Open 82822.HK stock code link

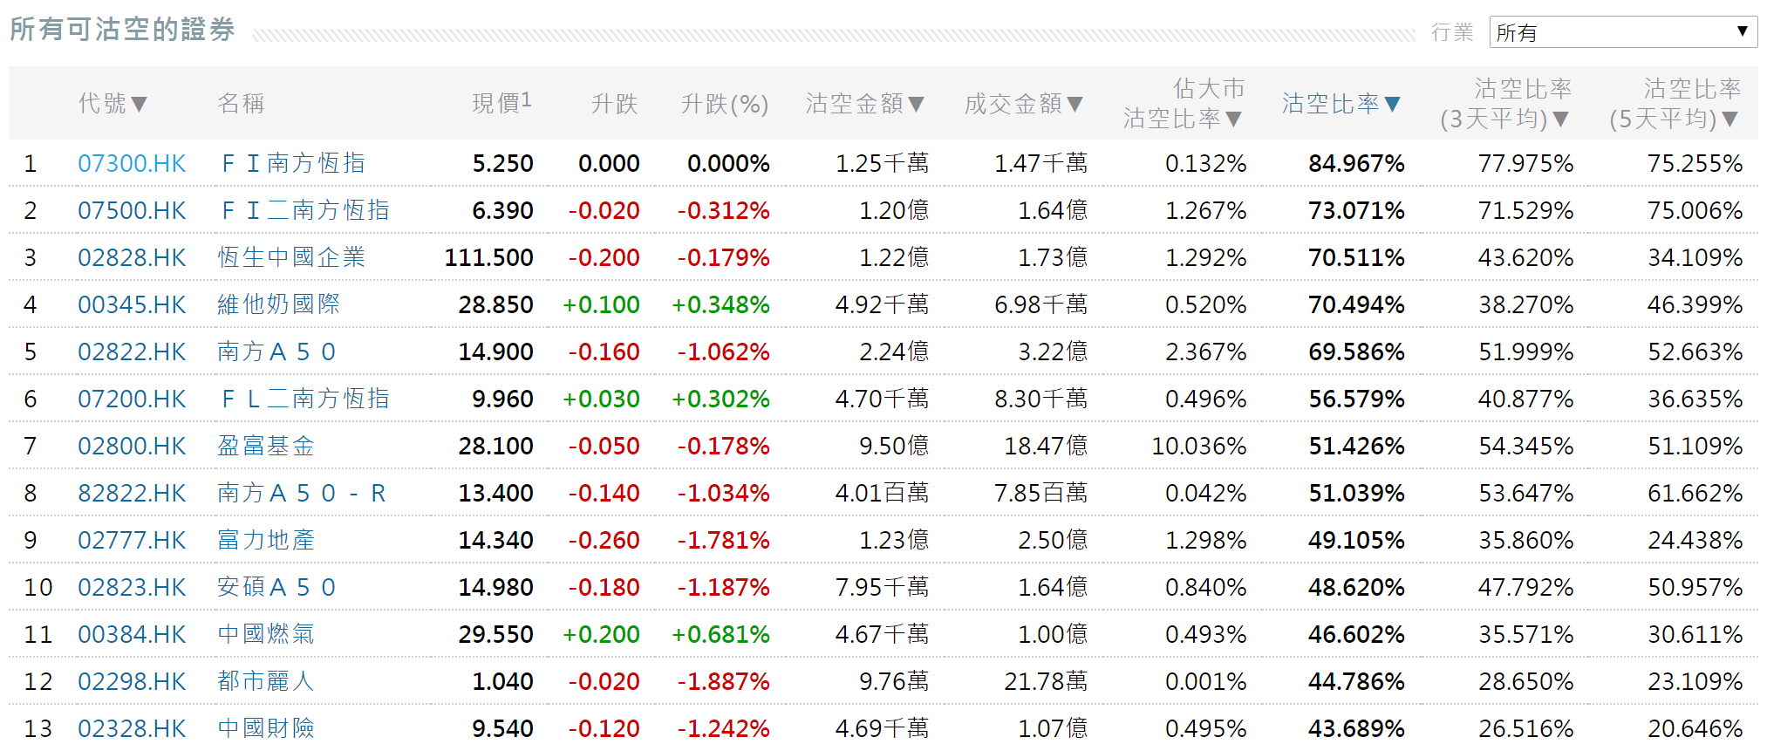(x=132, y=493)
